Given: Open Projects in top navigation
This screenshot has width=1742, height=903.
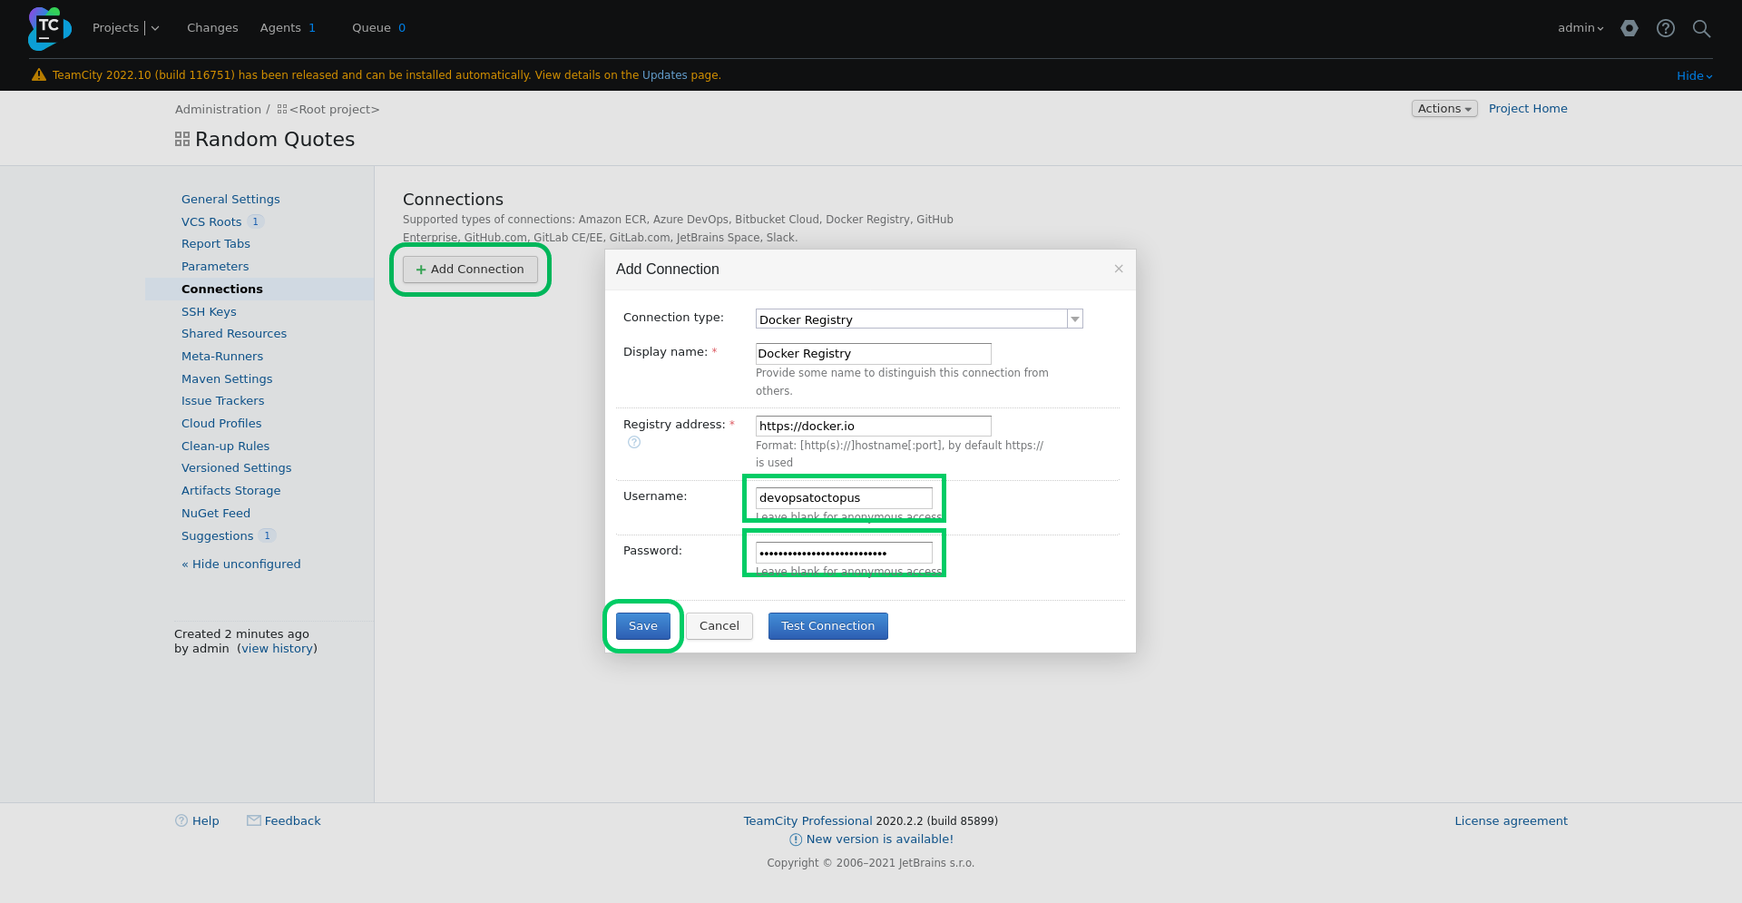Looking at the screenshot, I should 115,28.
